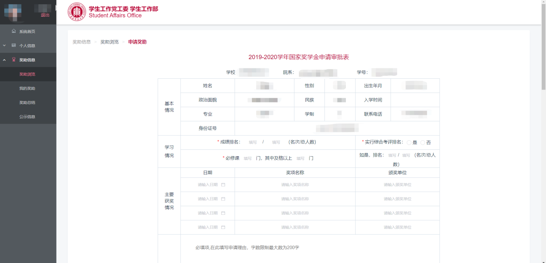Click the 奖助信息 trophy icon
This screenshot has width=546, height=263.
click(x=14, y=60)
